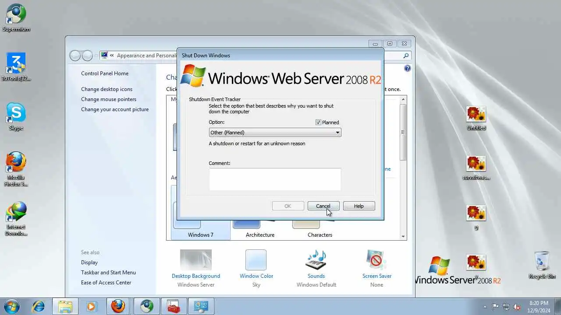The height and width of the screenshot is (315, 561).
Task: Cancel the Shut Down Windows dialog
Action: (x=323, y=206)
